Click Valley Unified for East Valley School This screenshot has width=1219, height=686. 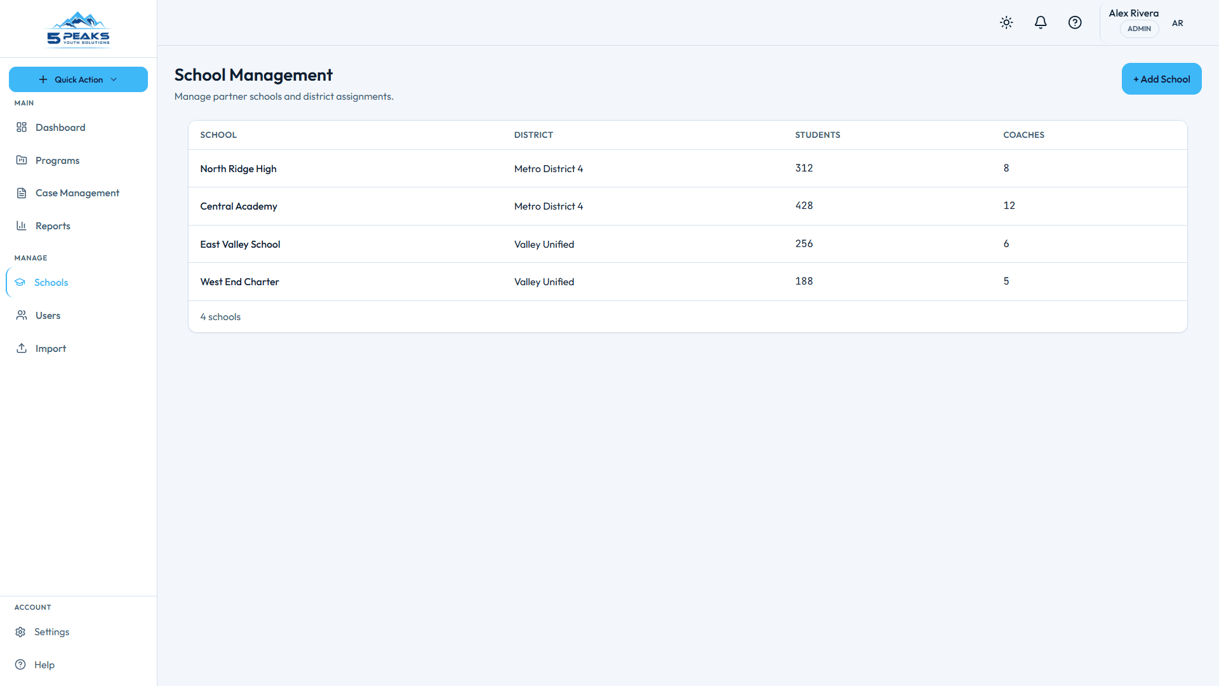[x=544, y=244]
